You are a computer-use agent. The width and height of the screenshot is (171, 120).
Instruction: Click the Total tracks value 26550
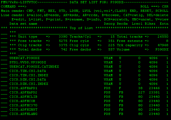[163, 37]
